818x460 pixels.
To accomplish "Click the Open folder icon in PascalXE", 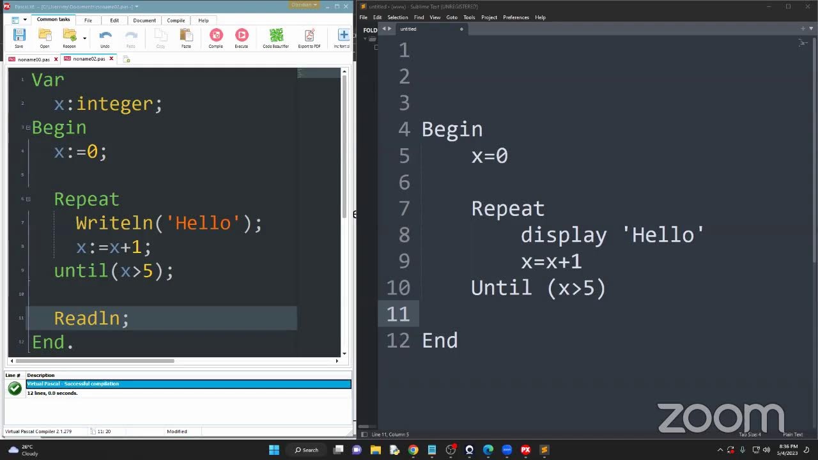I will tap(44, 35).
